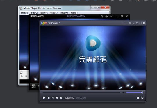Toggle the 3D button in KMPlayer
The width and height of the screenshot is (157, 108).
click(33, 86)
